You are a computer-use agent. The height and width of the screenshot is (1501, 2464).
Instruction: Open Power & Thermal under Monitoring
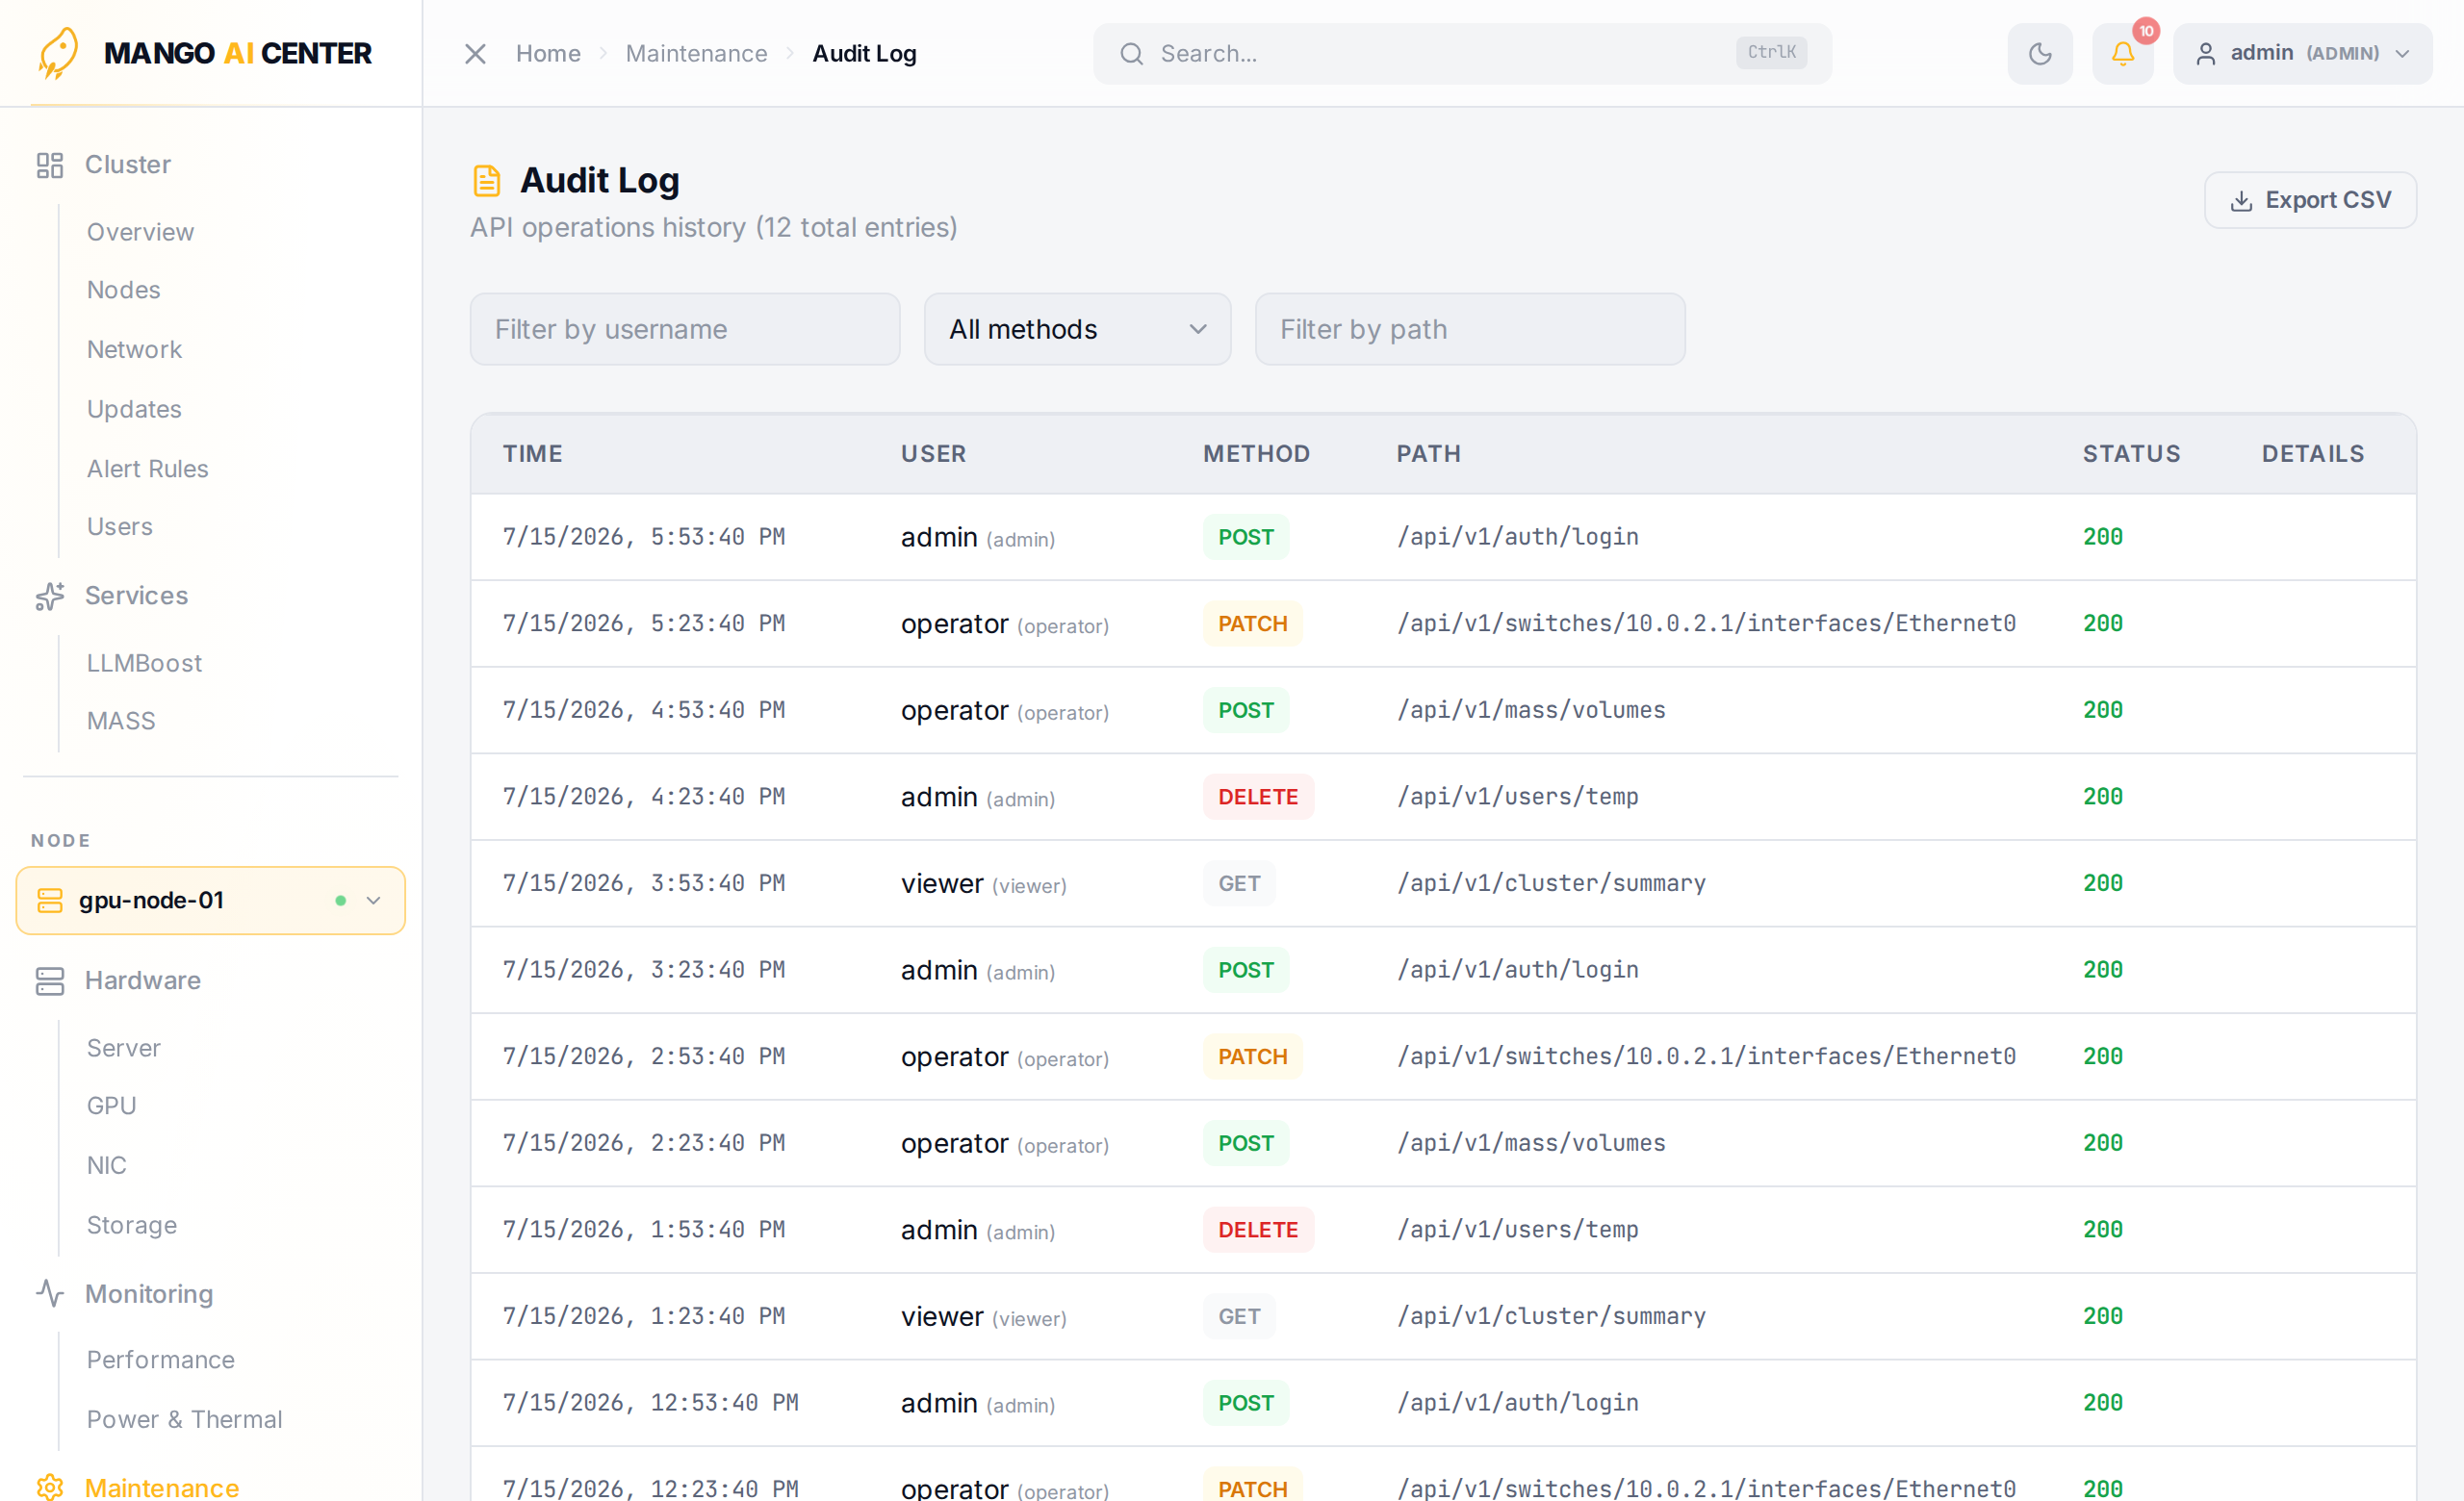click(x=184, y=1420)
